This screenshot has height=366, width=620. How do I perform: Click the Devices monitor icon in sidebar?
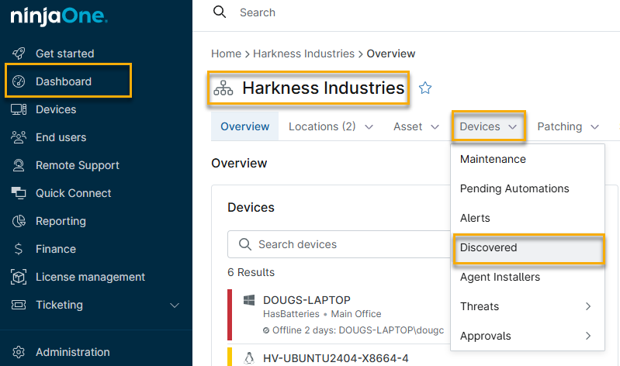click(19, 109)
